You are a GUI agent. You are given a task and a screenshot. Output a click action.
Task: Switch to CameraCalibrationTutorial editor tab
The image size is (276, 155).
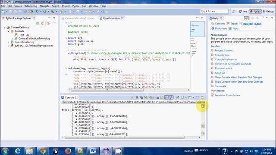click(78, 18)
